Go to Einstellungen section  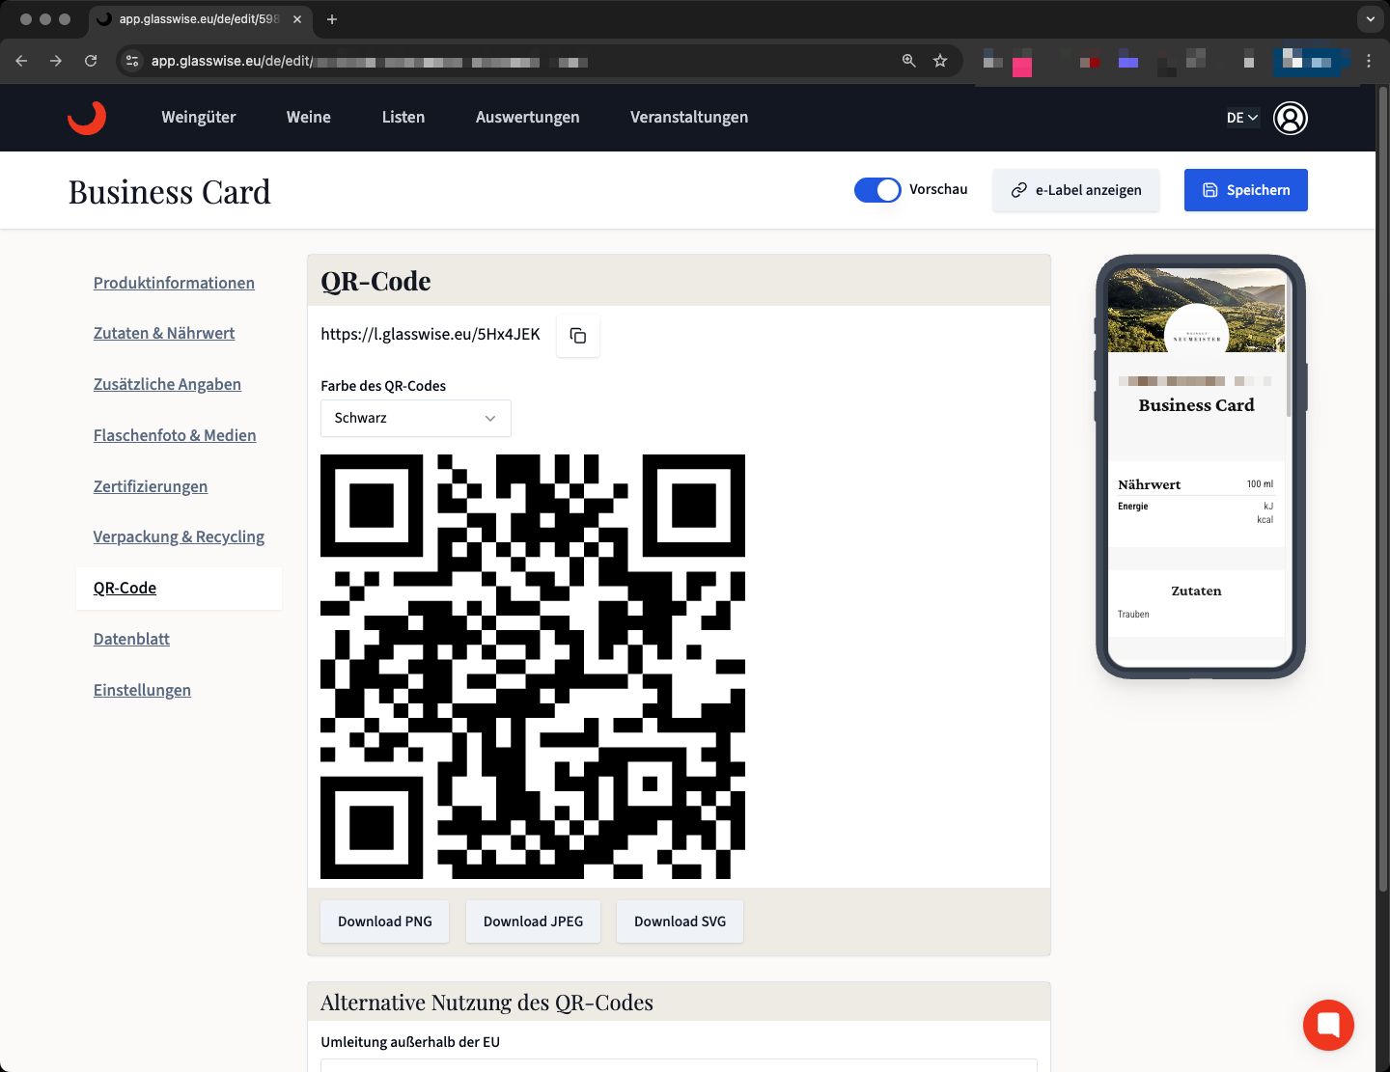coord(142,690)
